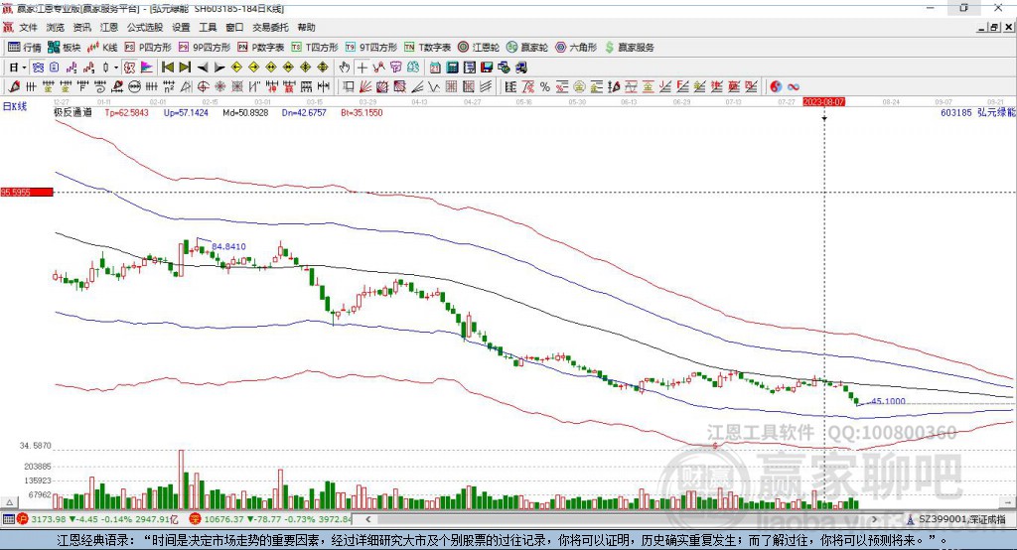
Task: Click SZ399001 深证成指 status item
Action: 955,519
